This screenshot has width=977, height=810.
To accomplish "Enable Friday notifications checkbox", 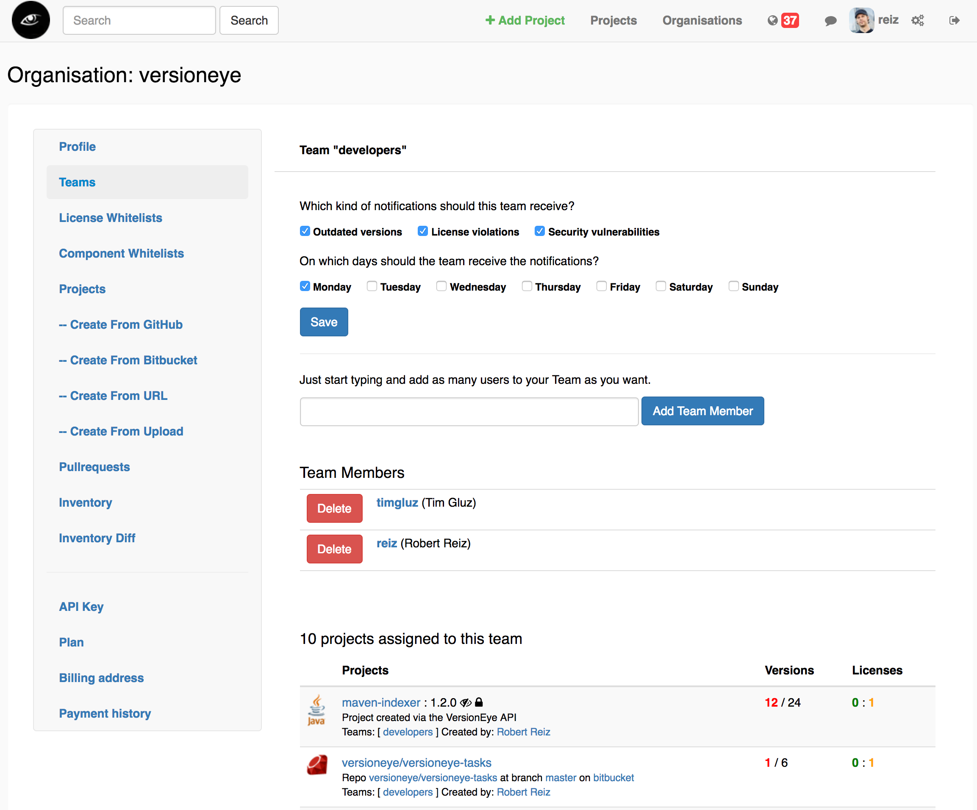I will click(x=601, y=286).
